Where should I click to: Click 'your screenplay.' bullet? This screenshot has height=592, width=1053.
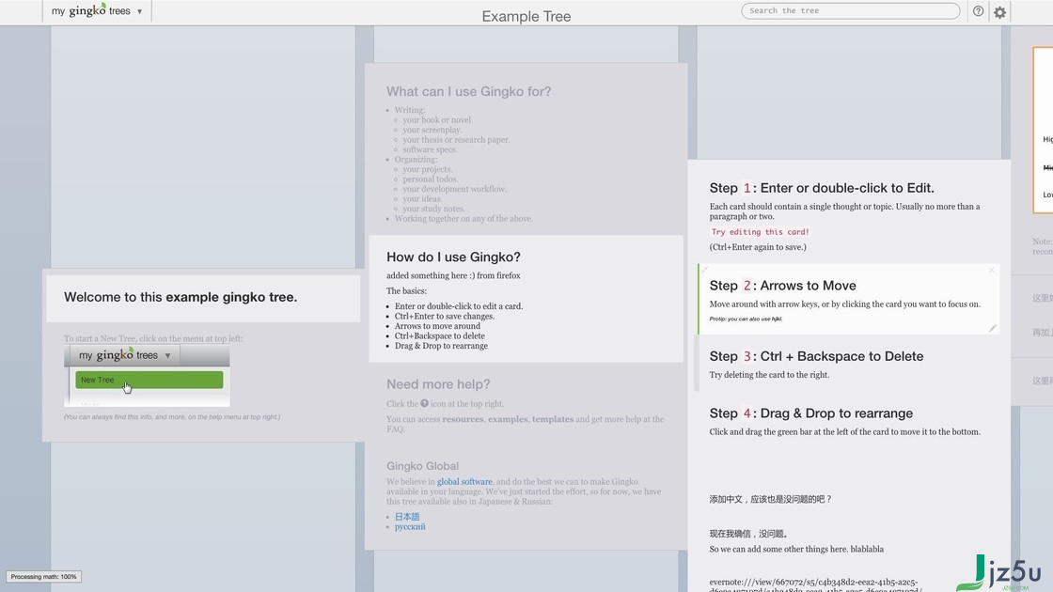pos(432,131)
